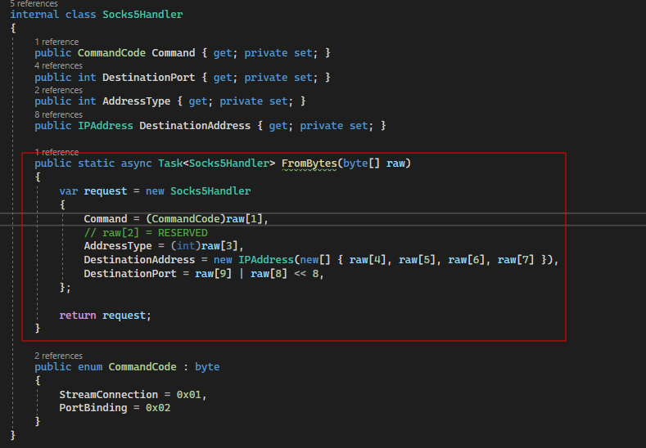The width and height of the screenshot is (646, 448).
Task: Click the 0x02 value in the enum
Action: (158, 407)
